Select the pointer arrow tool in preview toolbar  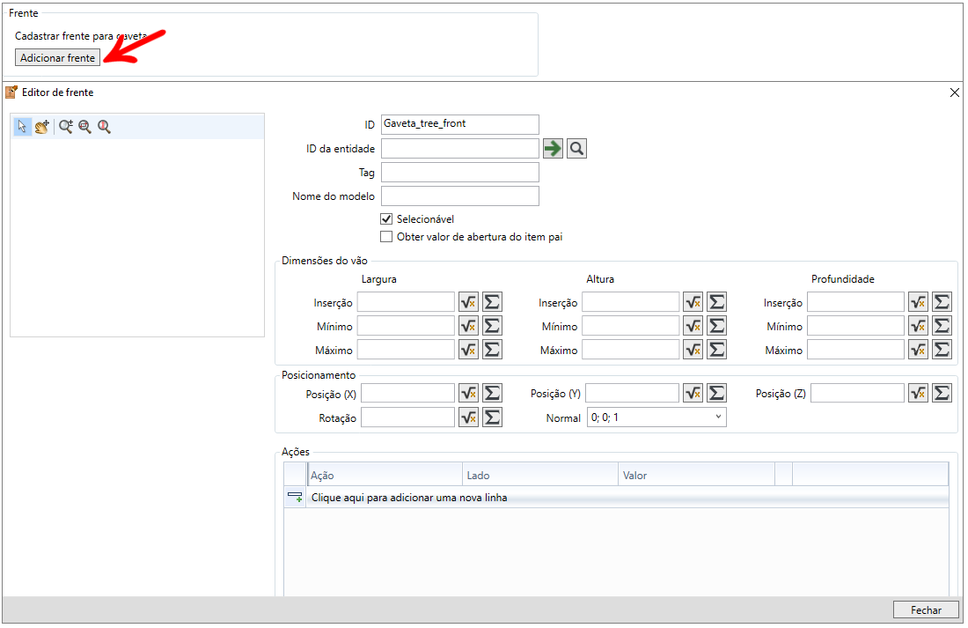22,127
